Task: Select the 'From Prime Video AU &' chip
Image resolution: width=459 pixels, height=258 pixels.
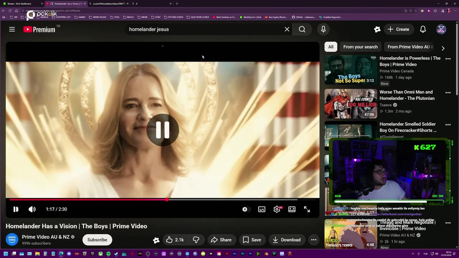Action: coord(410,47)
